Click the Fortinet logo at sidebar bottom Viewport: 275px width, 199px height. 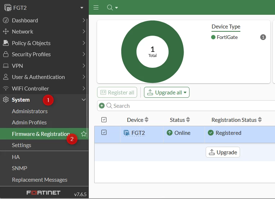pos(43,193)
